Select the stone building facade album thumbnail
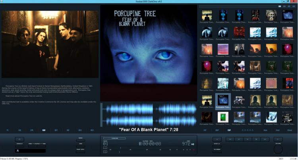The height and width of the screenshot is (160, 298). click(271, 15)
